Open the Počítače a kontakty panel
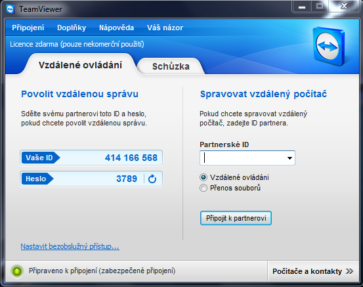Viewport: 363px width, 287px height. [x=313, y=271]
